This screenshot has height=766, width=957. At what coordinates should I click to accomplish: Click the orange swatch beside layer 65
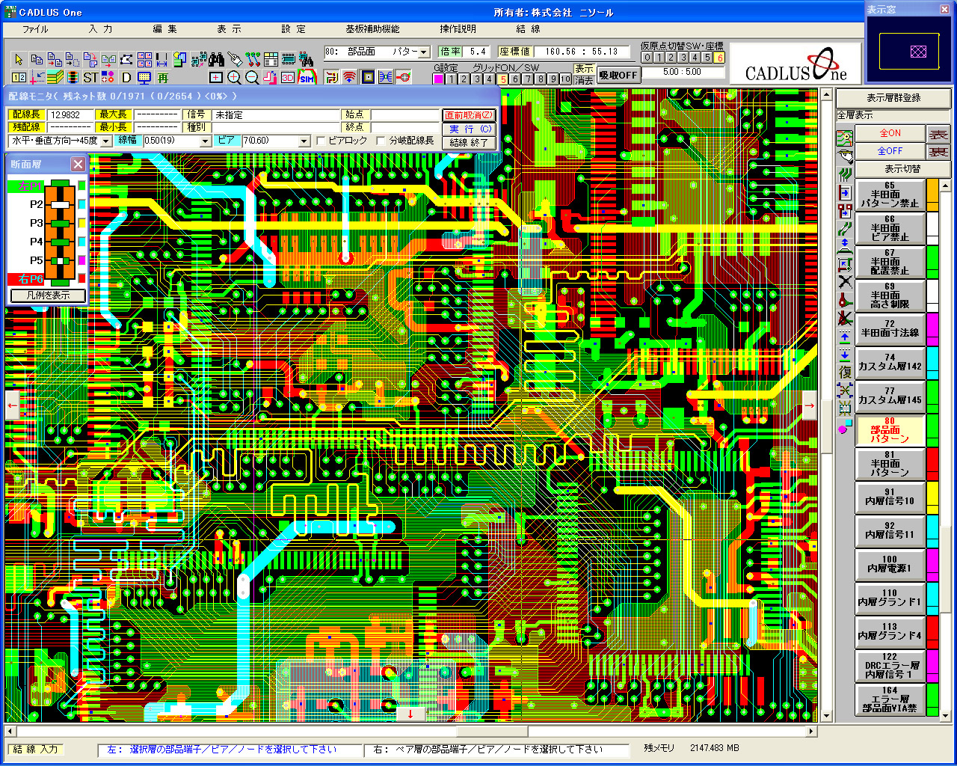pyautogui.click(x=932, y=195)
